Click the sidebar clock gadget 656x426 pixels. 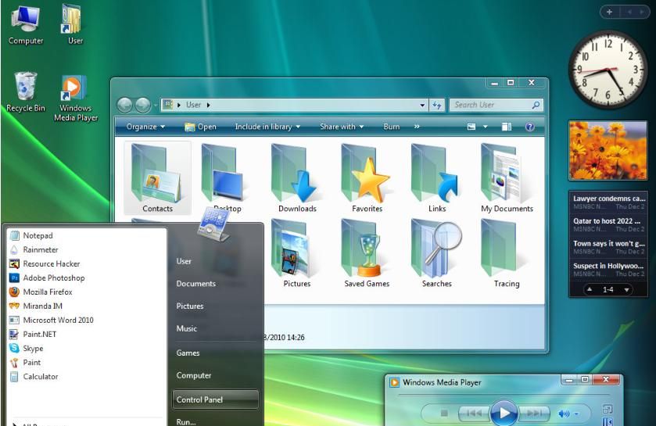pyautogui.click(x=608, y=70)
